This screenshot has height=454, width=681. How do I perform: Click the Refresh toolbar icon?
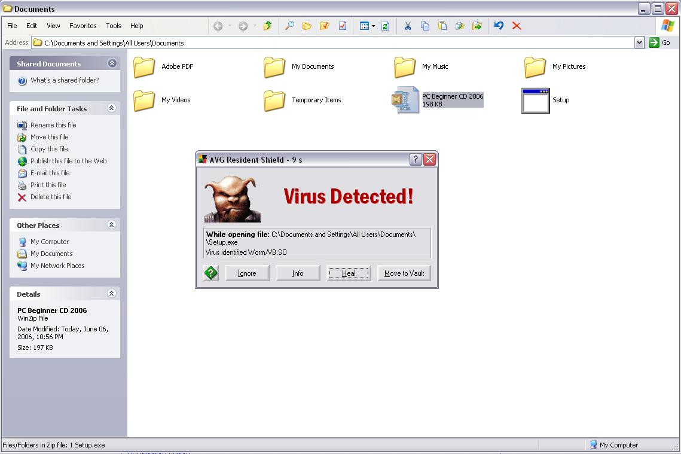coord(385,26)
